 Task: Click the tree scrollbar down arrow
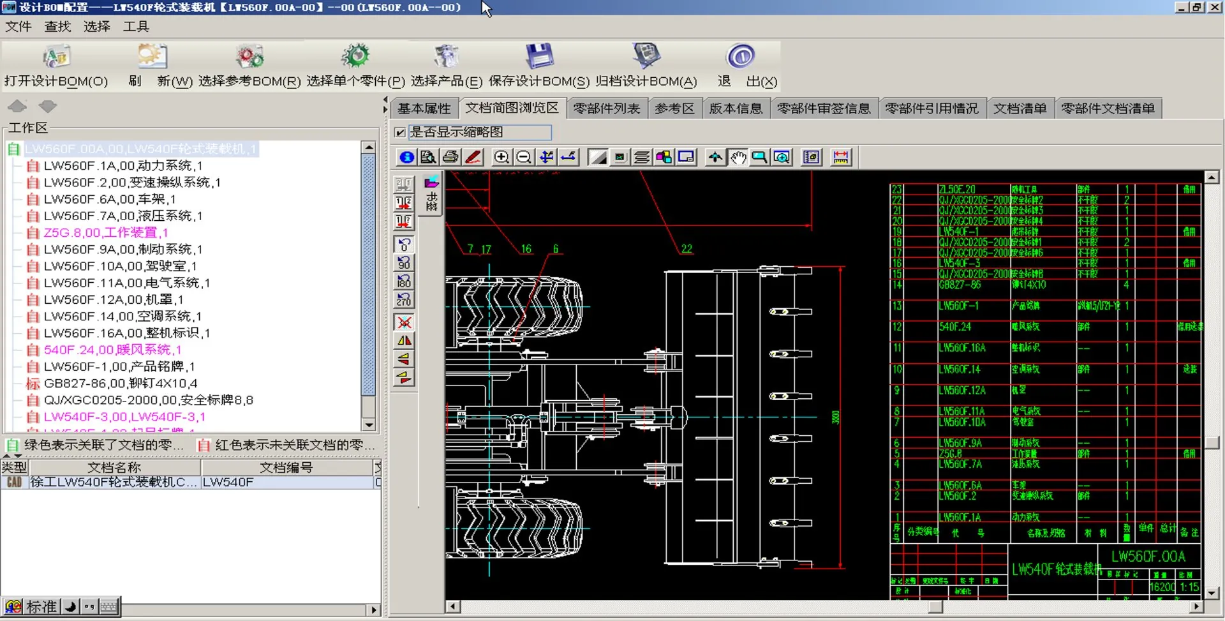[368, 424]
